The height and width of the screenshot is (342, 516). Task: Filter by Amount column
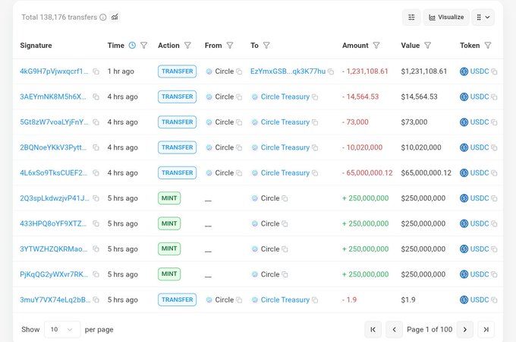click(376, 45)
